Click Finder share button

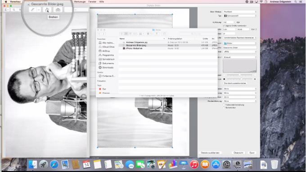pyautogui.click(x=157, y=34)
